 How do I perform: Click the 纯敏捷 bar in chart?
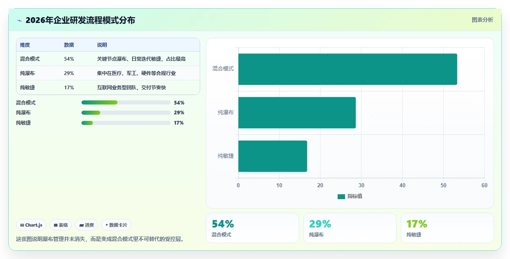(x=273, y=156)
